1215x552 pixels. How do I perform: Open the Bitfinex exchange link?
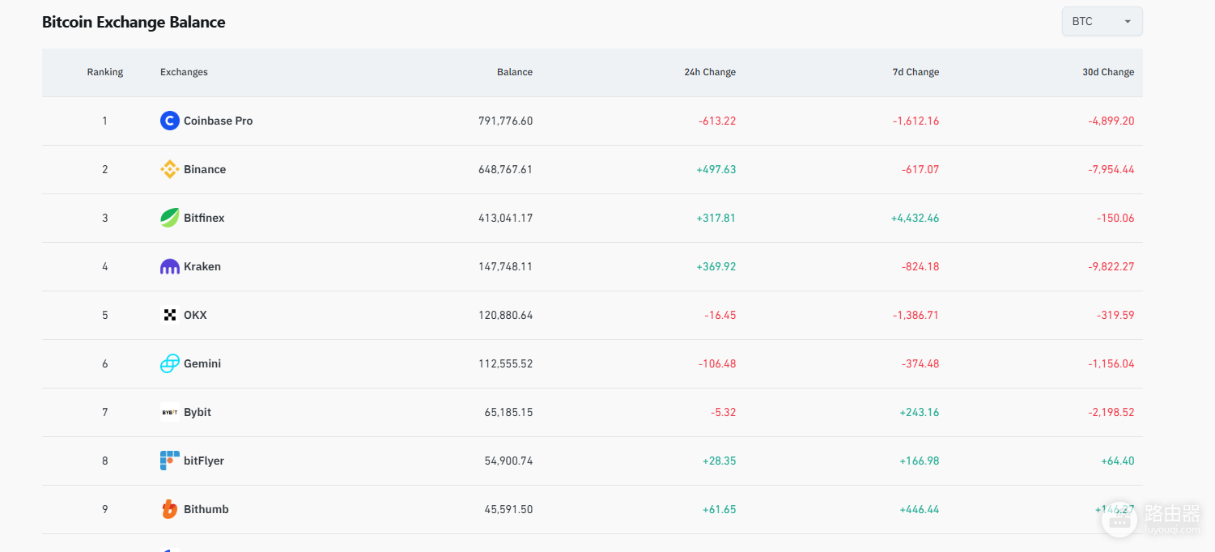click(x=204, y=218)
